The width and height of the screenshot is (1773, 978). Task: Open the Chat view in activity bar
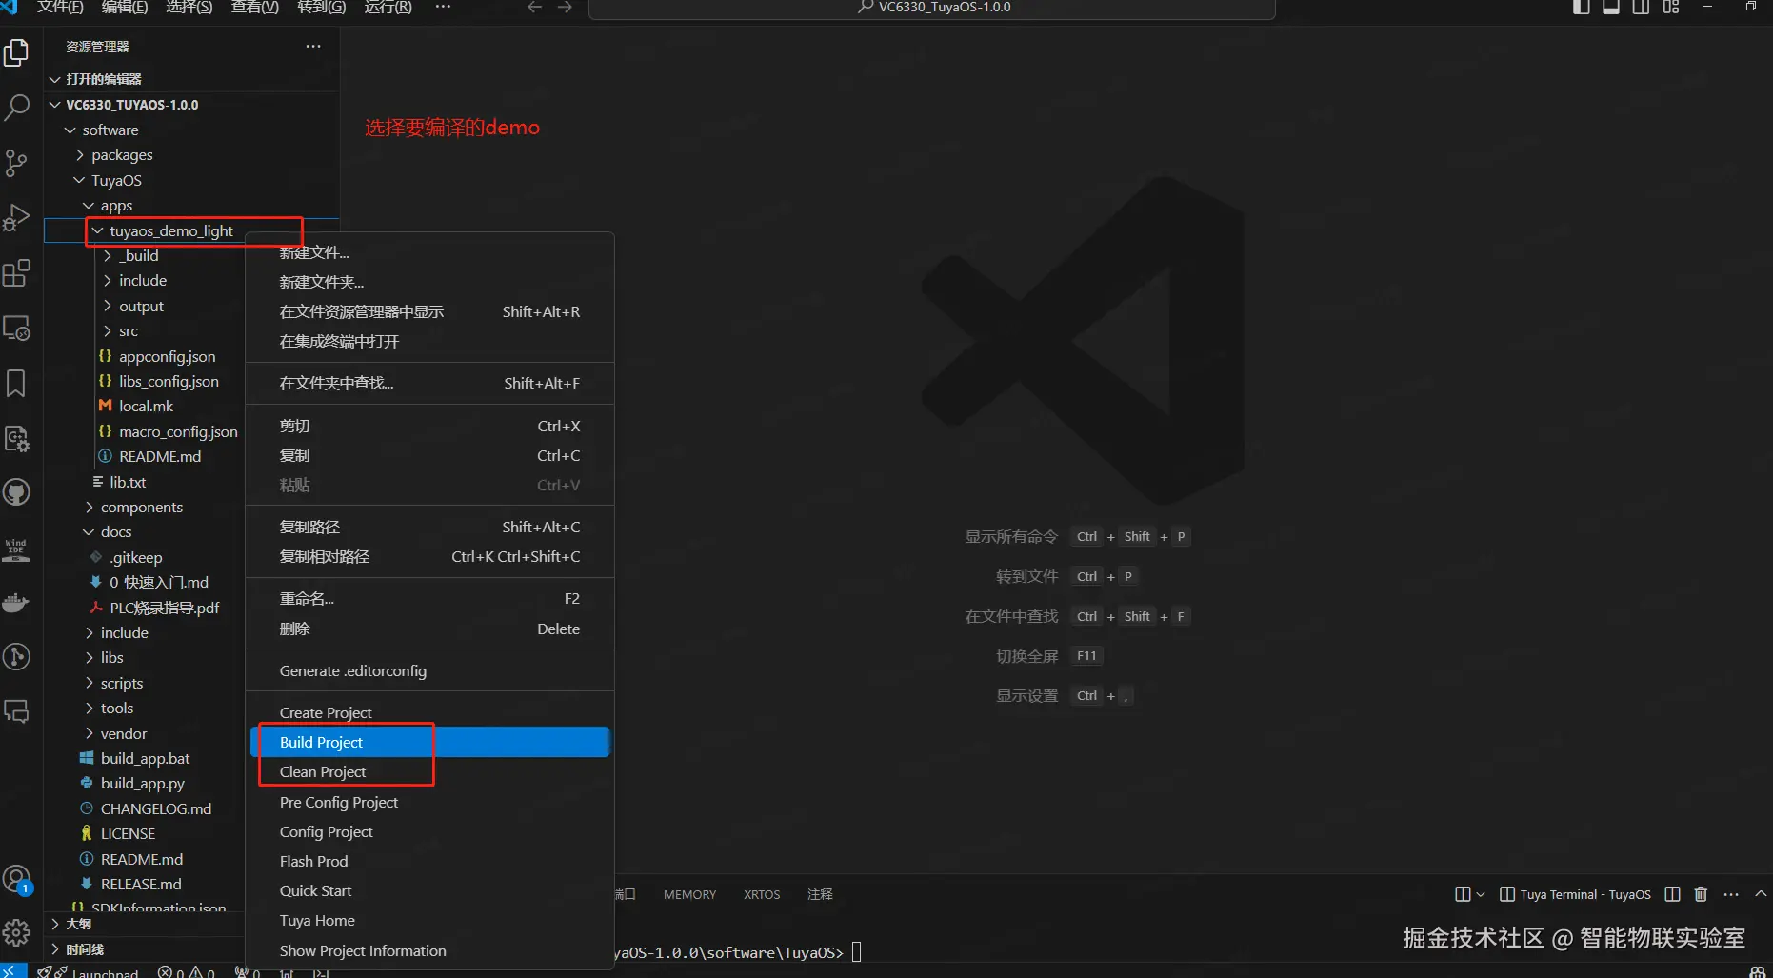tap(16, 711)
